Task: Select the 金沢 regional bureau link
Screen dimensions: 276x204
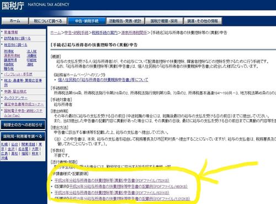Action: [x=11, y=149]
